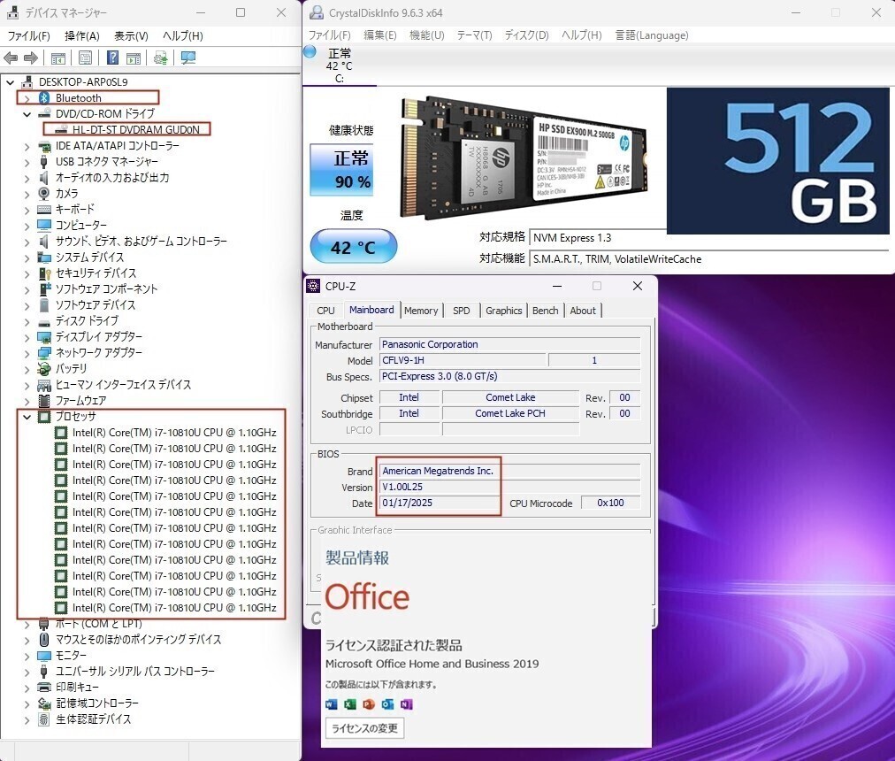Open the 表示(V) menu in Device Manager
Viewport: 895px width, 761px height.
[131, 36]
